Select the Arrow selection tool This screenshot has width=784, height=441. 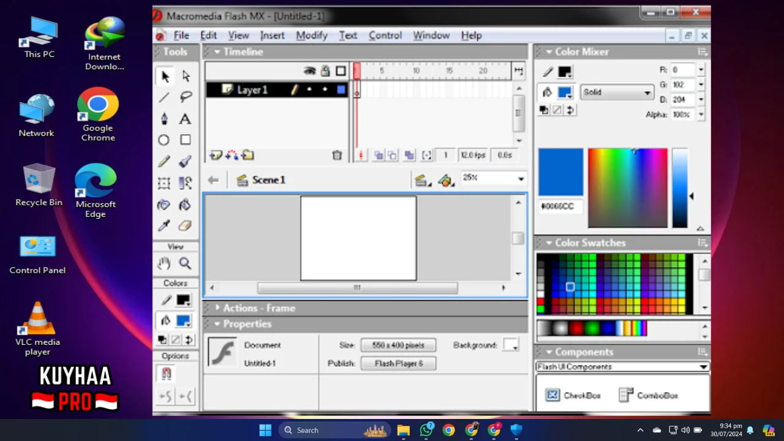point(164,76)
